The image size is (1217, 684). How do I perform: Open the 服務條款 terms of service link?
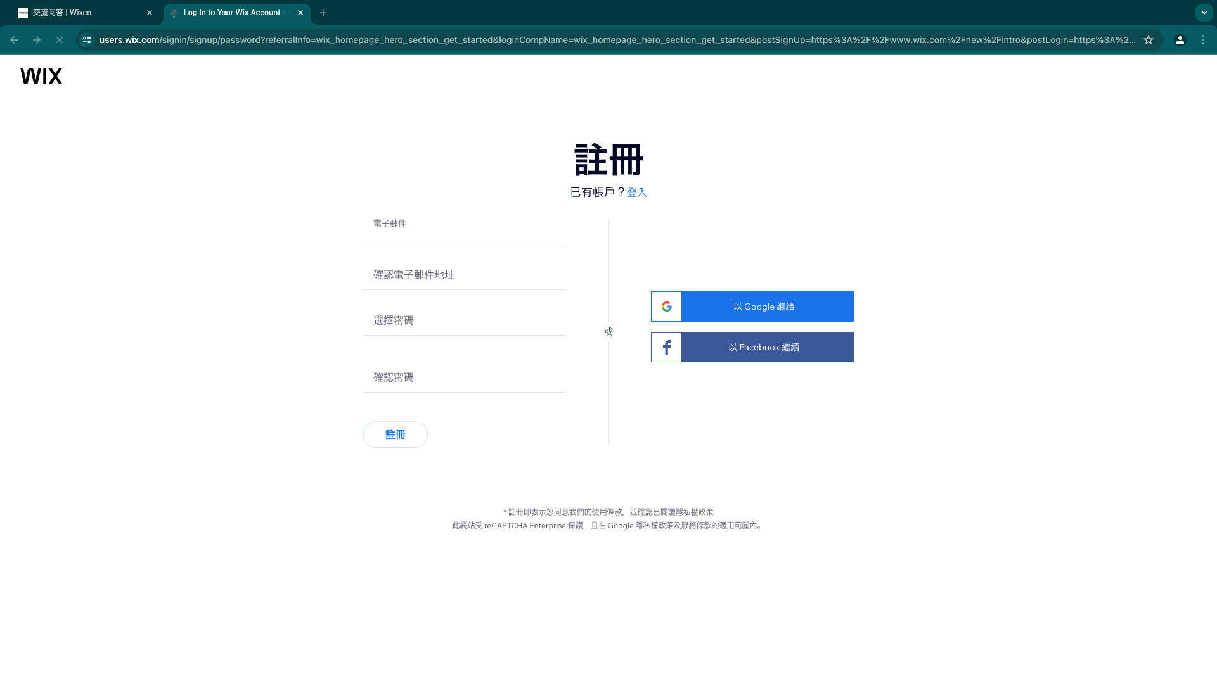point(696,526)
